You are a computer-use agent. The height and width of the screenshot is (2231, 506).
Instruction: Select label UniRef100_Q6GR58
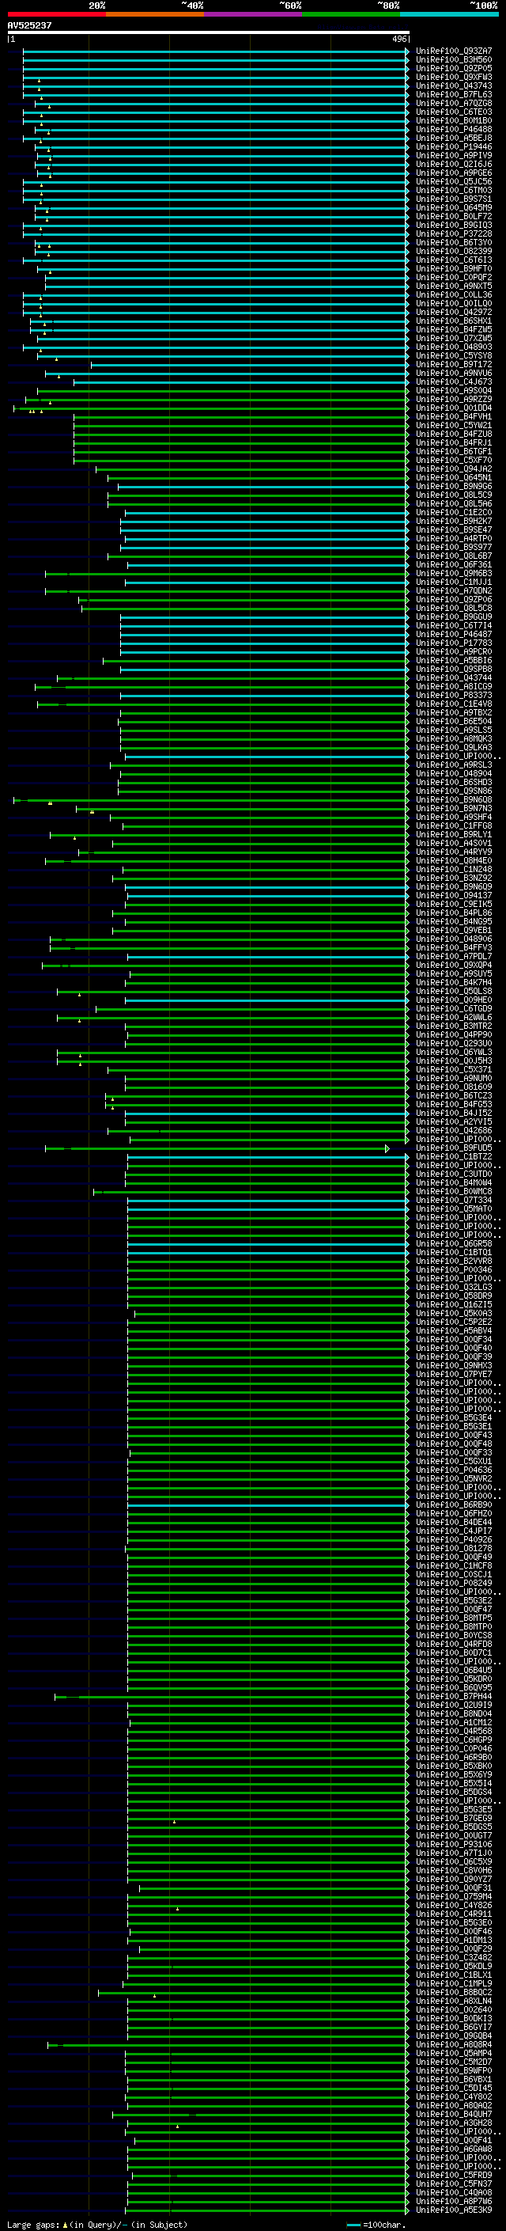click(x=454, y=1243)
